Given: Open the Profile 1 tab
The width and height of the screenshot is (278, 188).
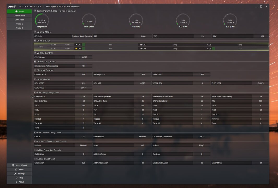Looking at the screenshot, I should click(x=19, y=24).
